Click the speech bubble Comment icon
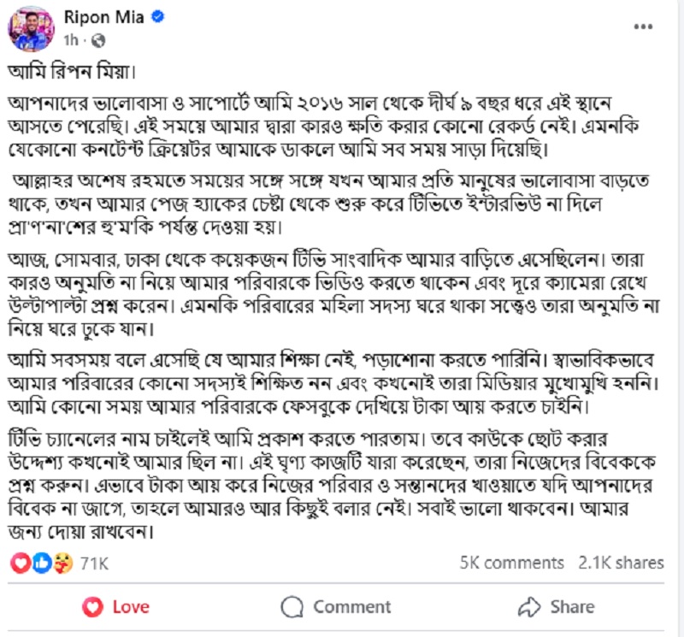Screen dimensions: 684x637 (292, 607)
